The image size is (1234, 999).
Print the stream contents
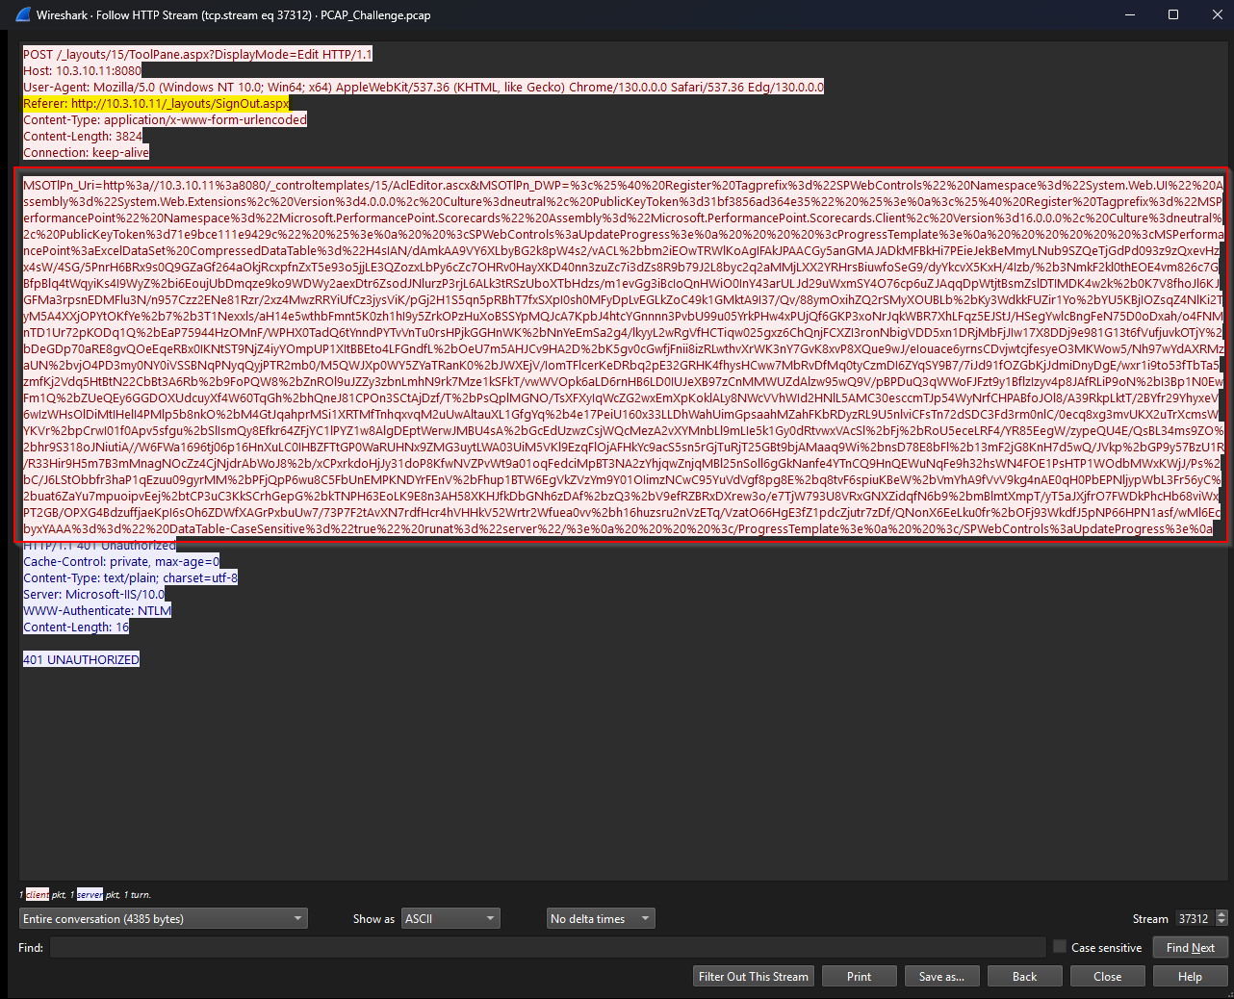859,976
